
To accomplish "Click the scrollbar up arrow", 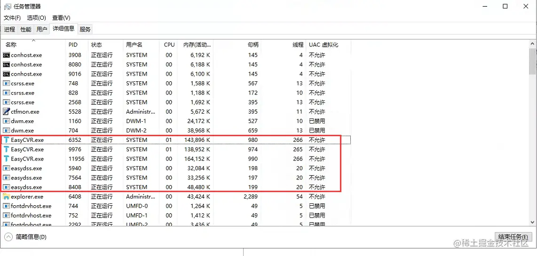I will 532,44.
